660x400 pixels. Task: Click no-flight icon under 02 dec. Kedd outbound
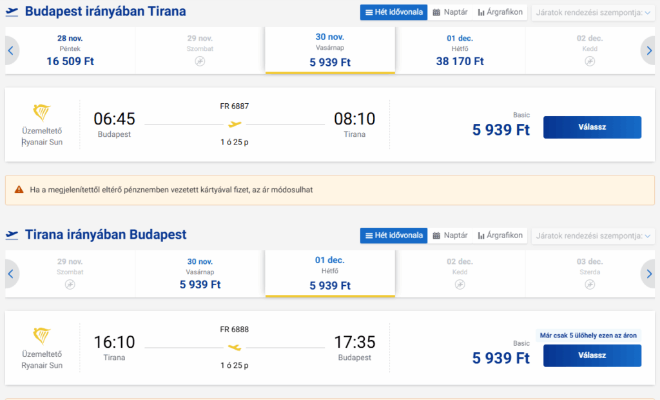click(590, 61)
